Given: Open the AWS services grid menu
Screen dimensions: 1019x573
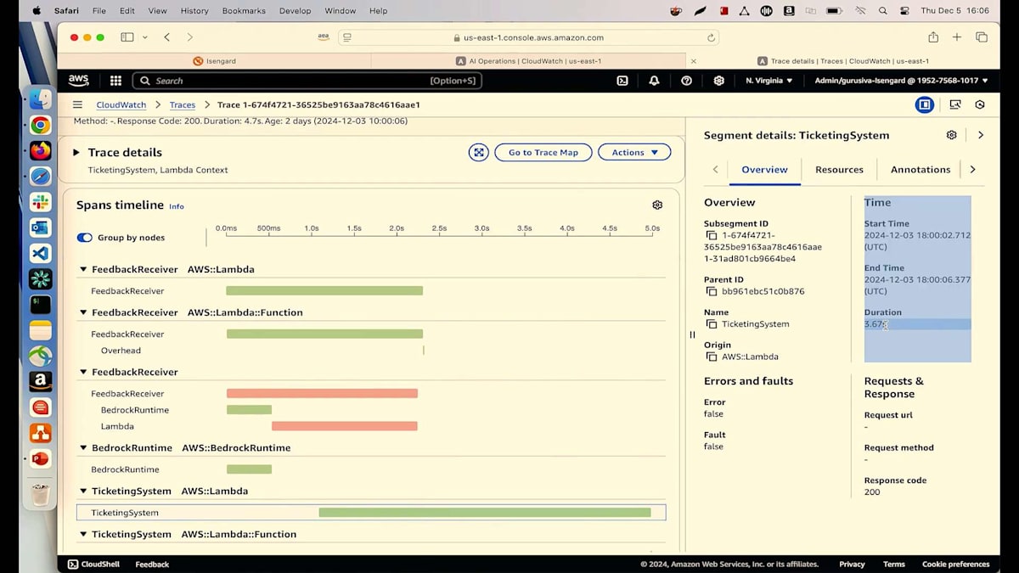Looking at the screenshot, I should tap(116, 81).
